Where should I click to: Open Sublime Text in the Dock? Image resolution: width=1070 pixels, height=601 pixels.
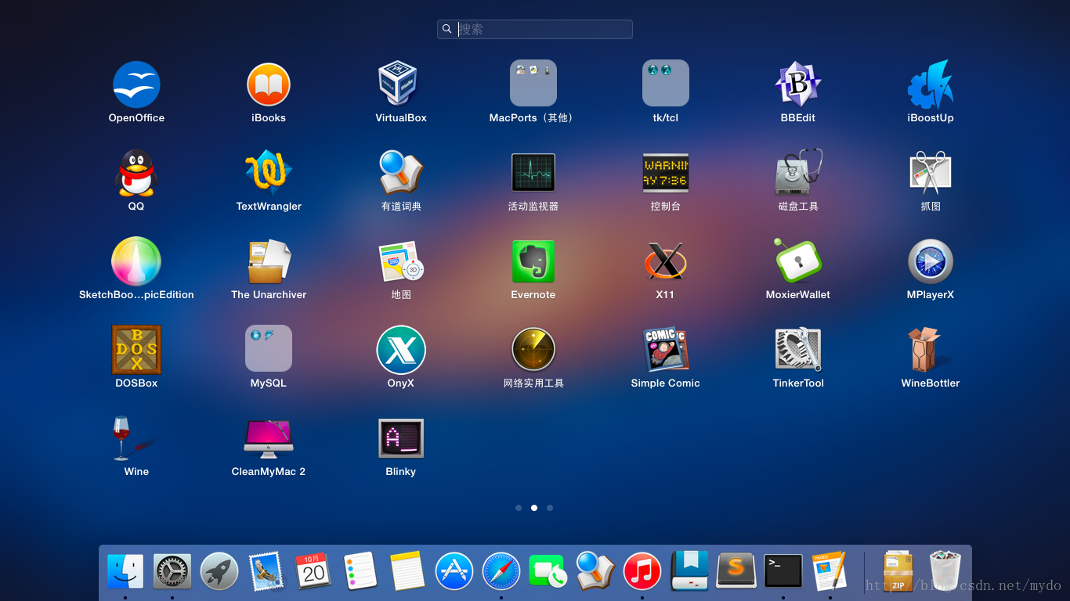[736, 571]
